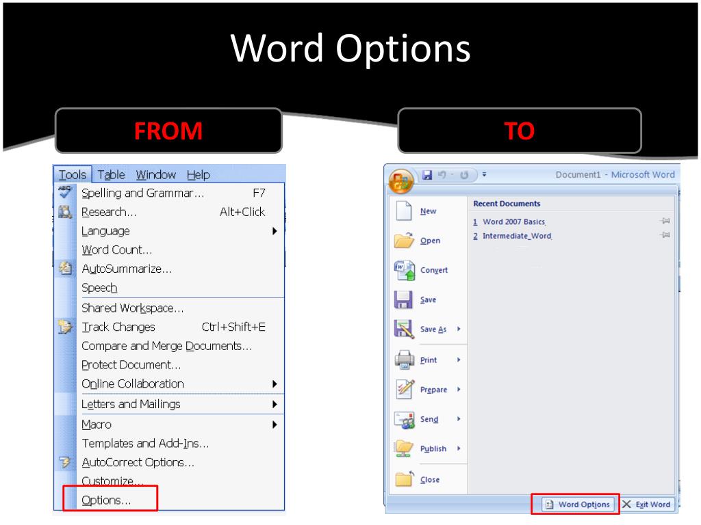Click the Open label in Office menu
Viewport: 701px width, 525px height.
click(430, 241)
